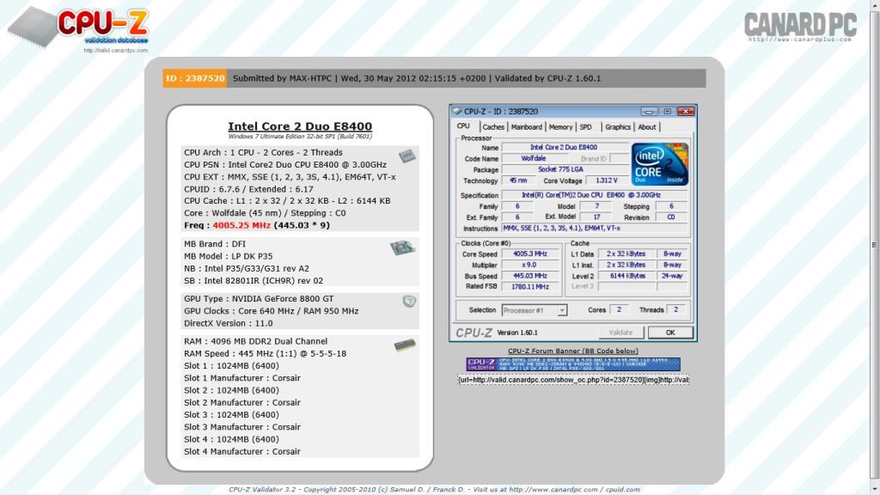Click the Intel Core 2 Duo badge
The width and height of the screenshot is (880, 495).
pyautogui.click(x=659, y=163)
